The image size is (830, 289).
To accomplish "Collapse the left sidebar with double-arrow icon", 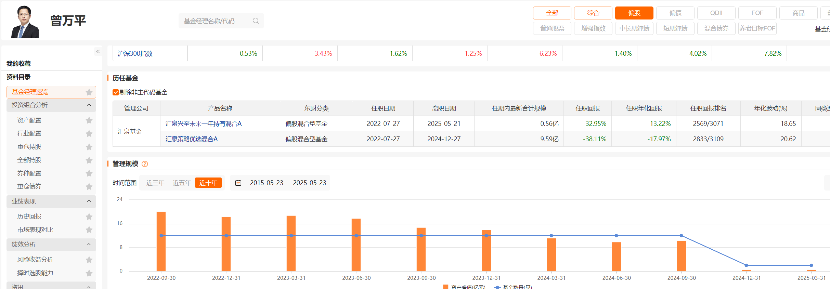I will coord(98,51).
